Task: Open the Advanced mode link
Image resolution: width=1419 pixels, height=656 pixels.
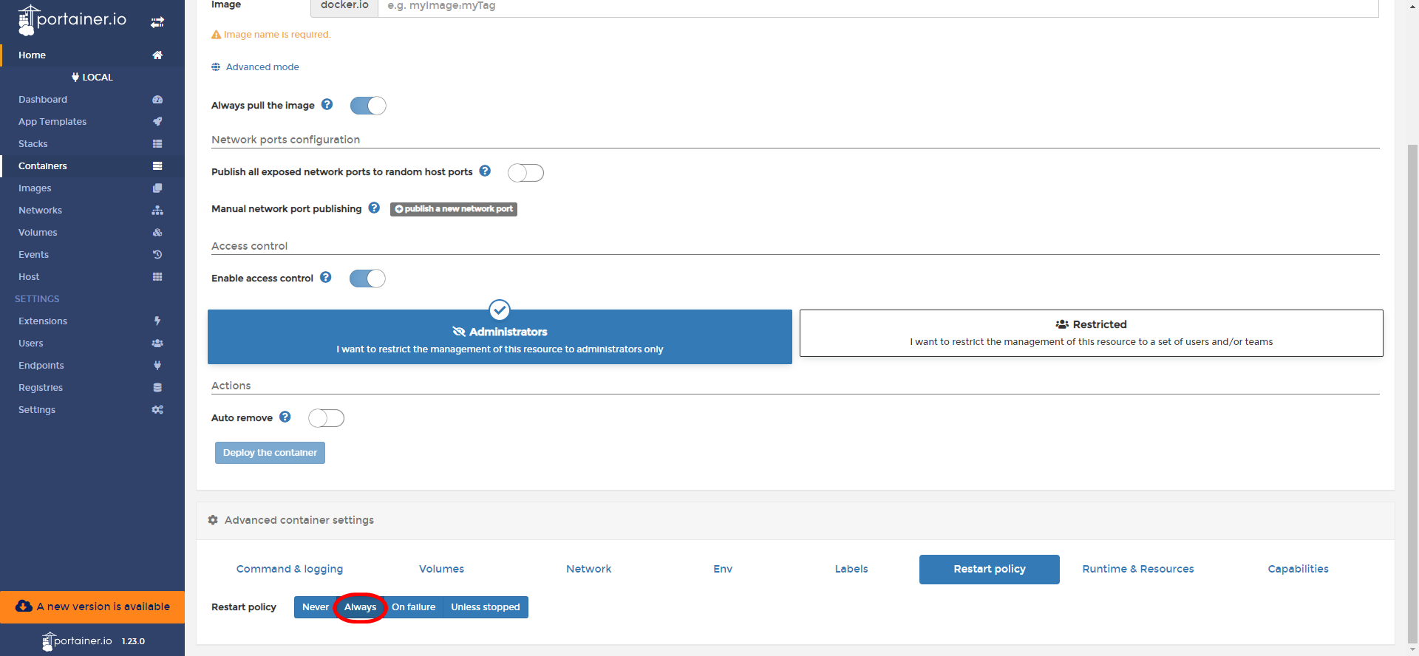Action: [262, 66]
